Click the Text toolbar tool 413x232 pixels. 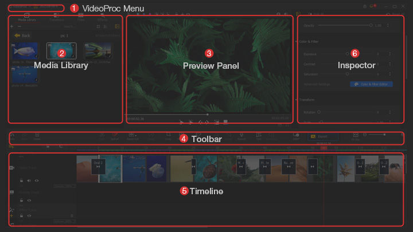(259, 136)
